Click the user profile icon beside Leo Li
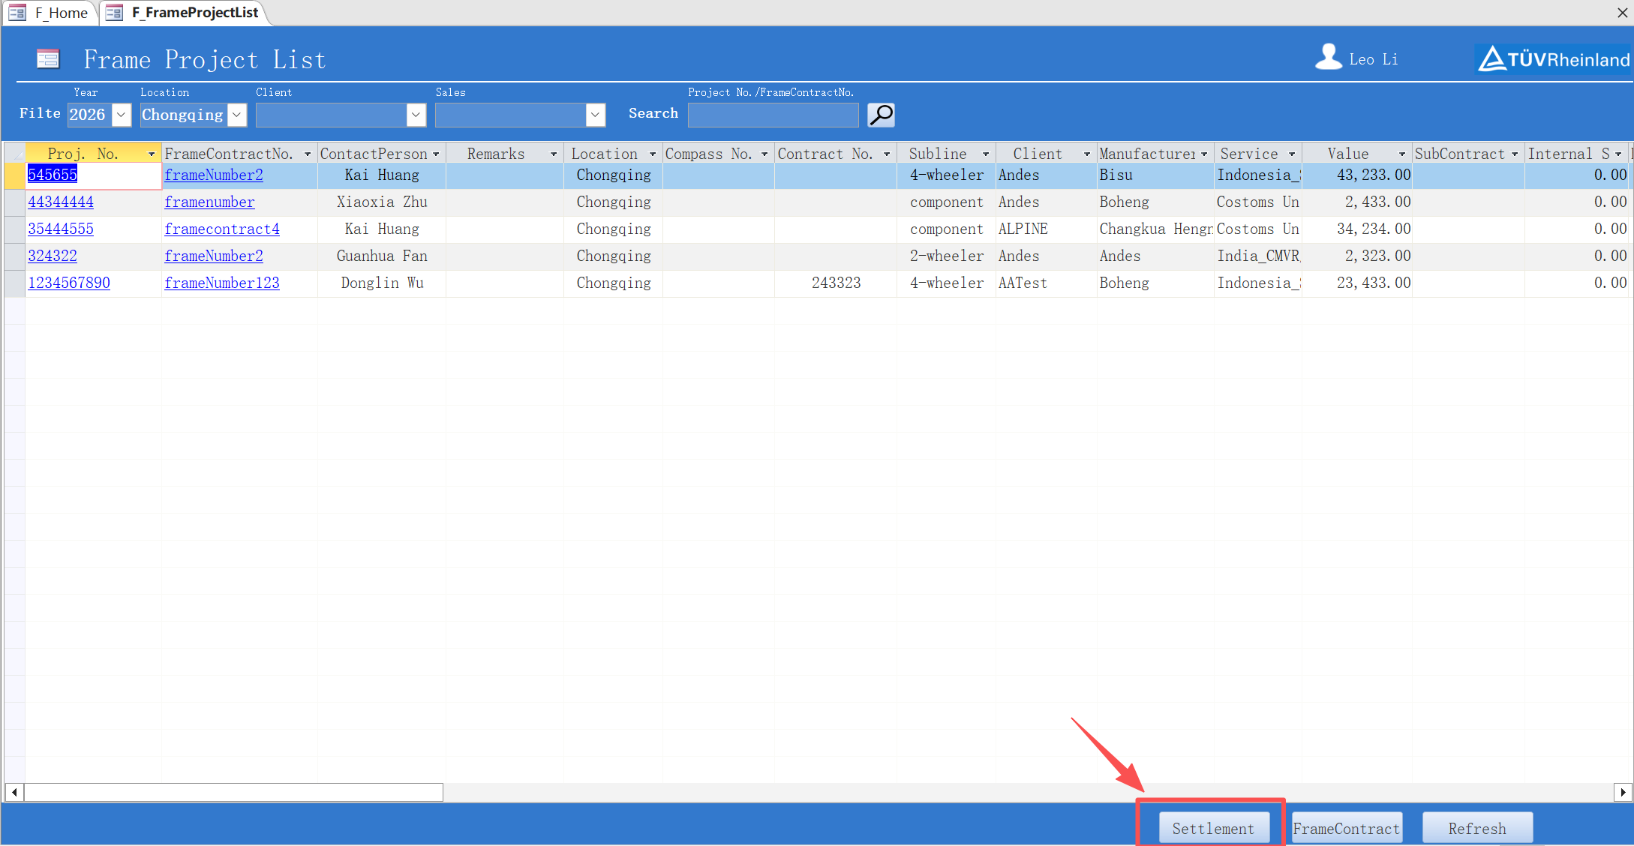The width and height of the screenshot is (1634, 846). 1328,57
